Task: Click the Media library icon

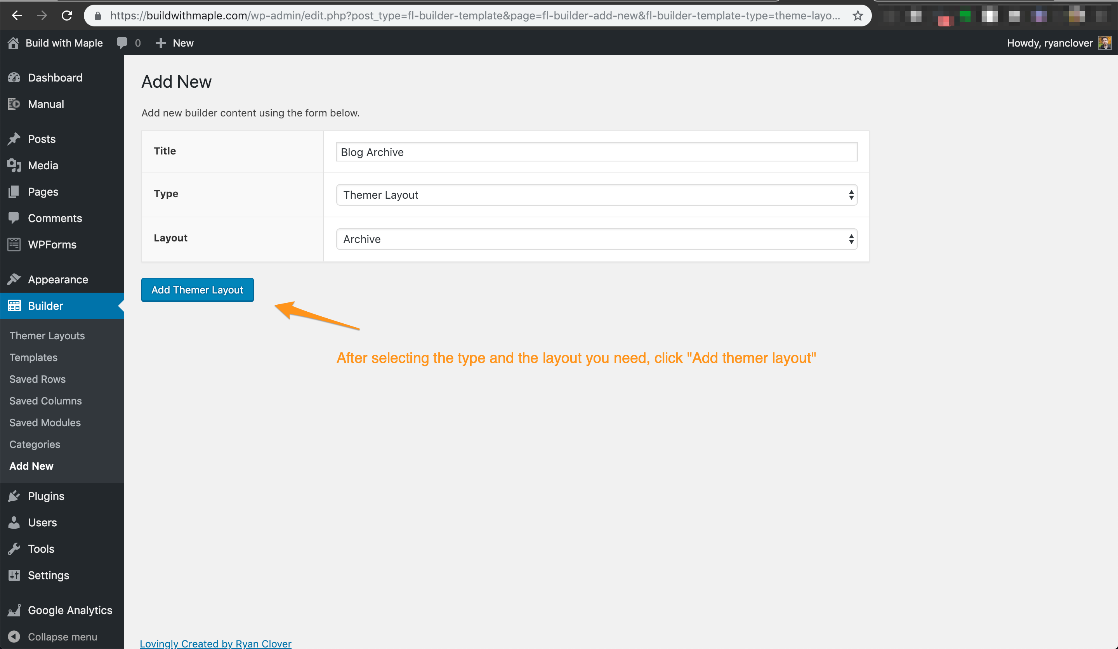Action: point(14,165)
